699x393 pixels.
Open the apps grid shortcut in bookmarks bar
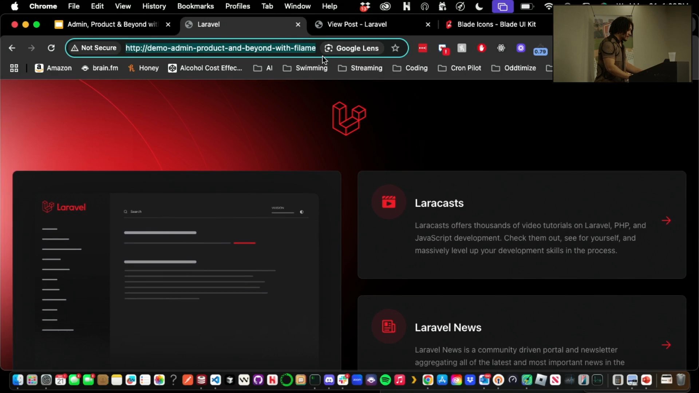(x=14, y=68)
